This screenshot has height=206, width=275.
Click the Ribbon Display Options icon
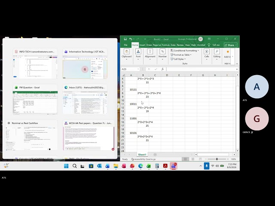coord(209,39)
